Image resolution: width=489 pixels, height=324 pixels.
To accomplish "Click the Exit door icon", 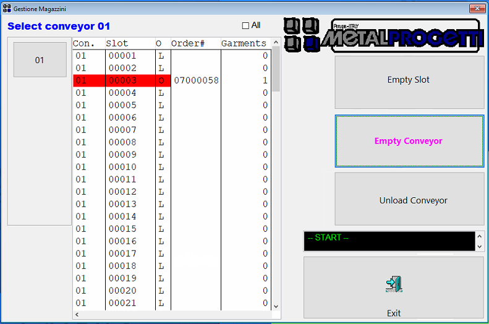I will tap(393, 284).
